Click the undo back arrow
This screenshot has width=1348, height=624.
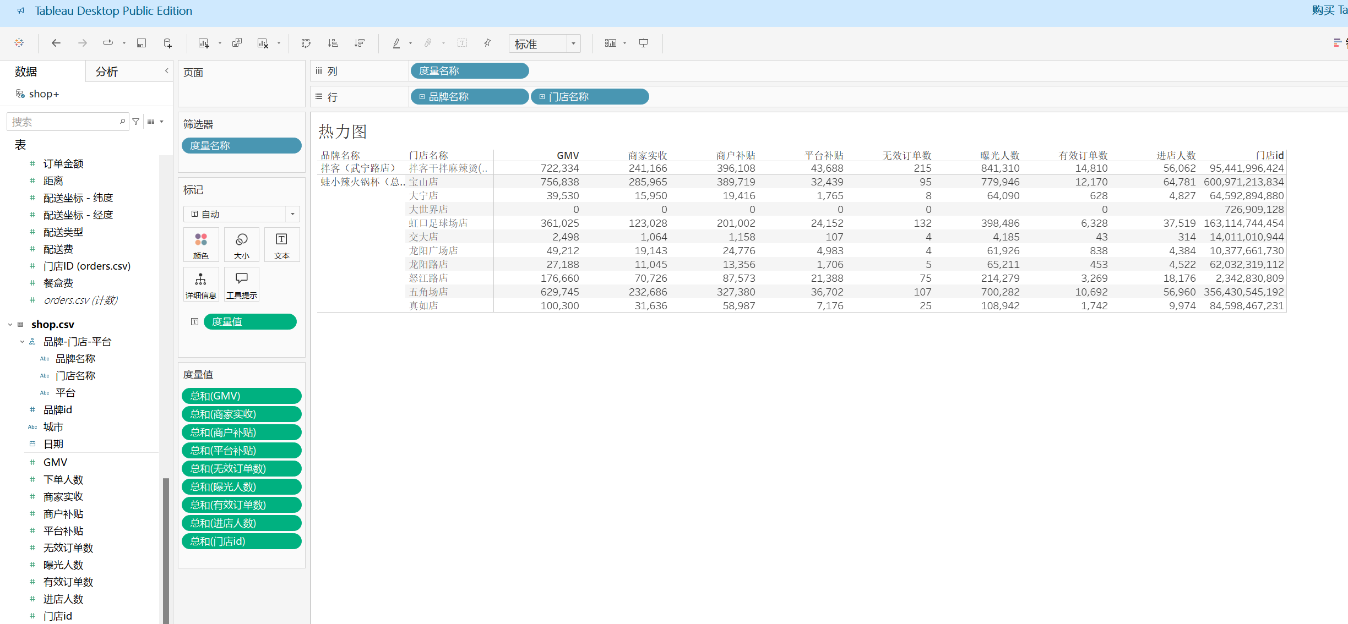[x=56, y=43]
